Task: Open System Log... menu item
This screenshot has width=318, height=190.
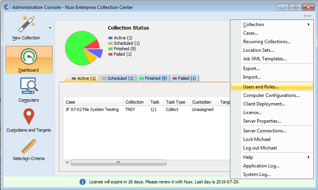Action: [272, 174]
